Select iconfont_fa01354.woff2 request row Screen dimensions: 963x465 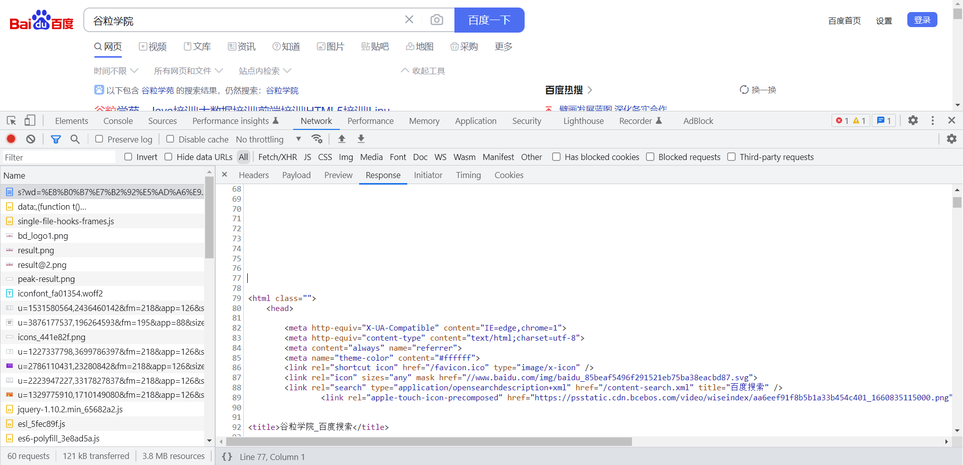pos(102,293)
